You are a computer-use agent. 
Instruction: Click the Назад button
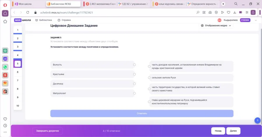218,131
